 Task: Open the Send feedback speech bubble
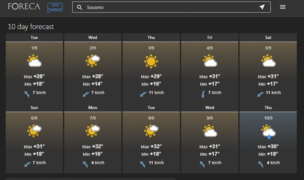click(55, 8)
